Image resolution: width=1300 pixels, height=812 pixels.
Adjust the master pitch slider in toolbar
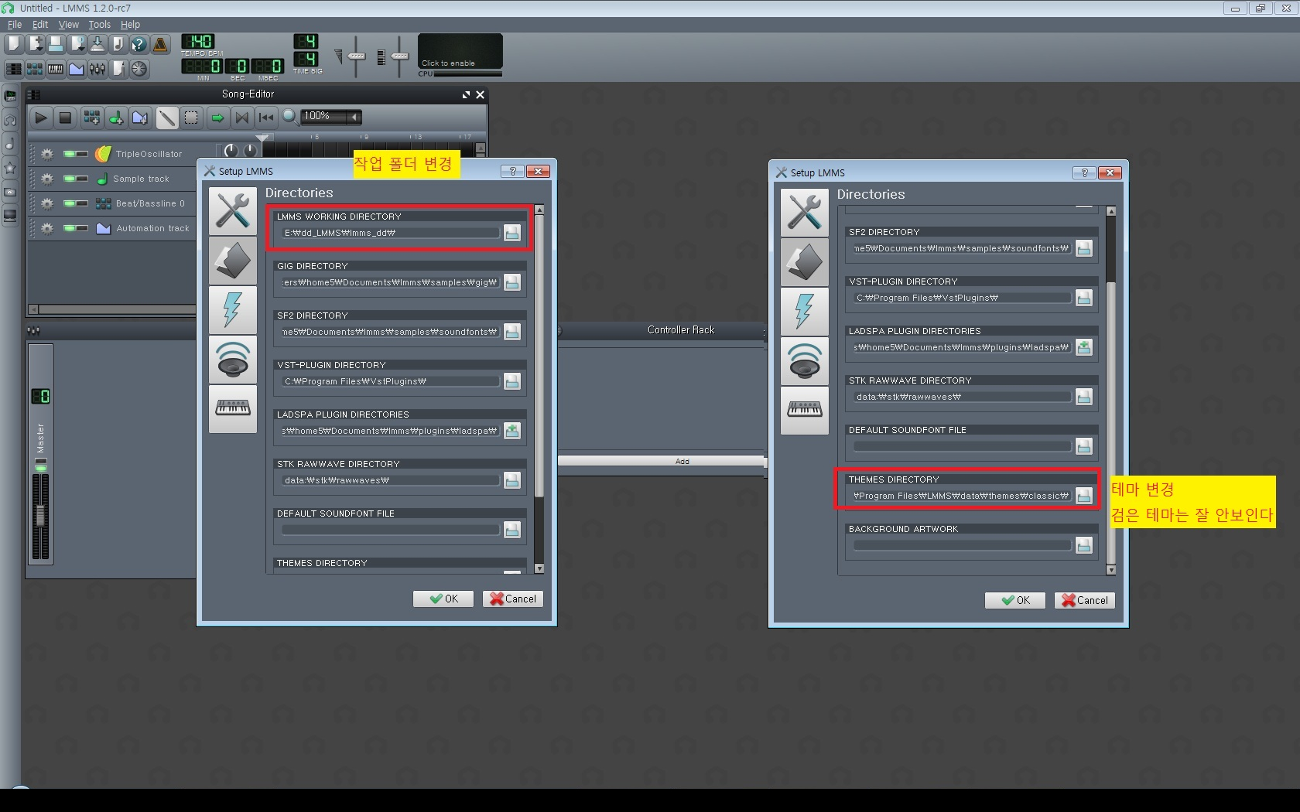pos(399,56)
